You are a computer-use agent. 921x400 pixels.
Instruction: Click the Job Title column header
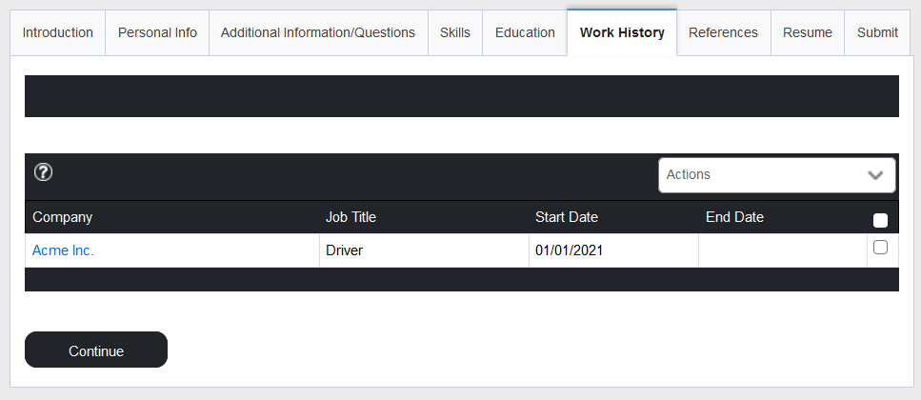(x=350, y=217)
